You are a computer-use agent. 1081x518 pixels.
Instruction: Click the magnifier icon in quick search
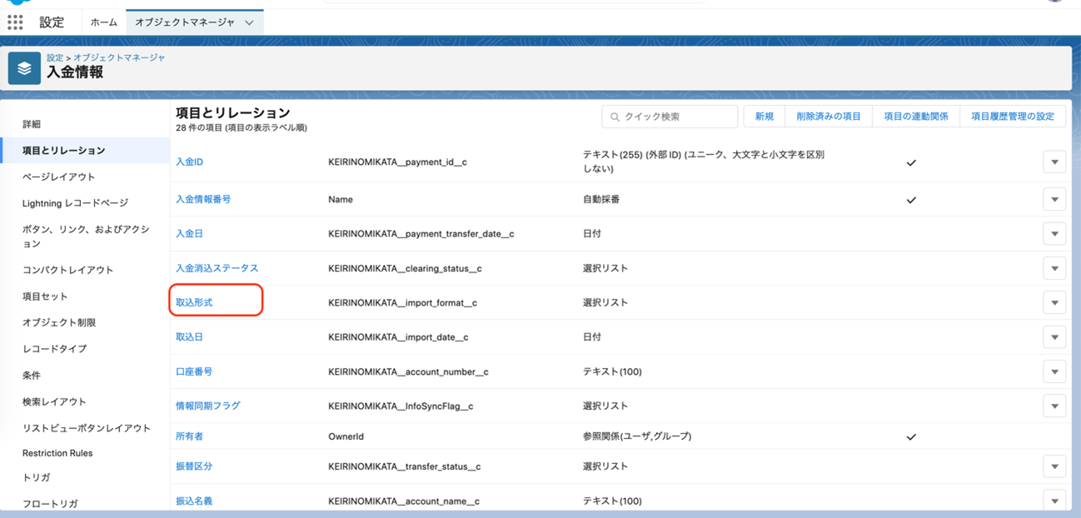tap(615, 117)
